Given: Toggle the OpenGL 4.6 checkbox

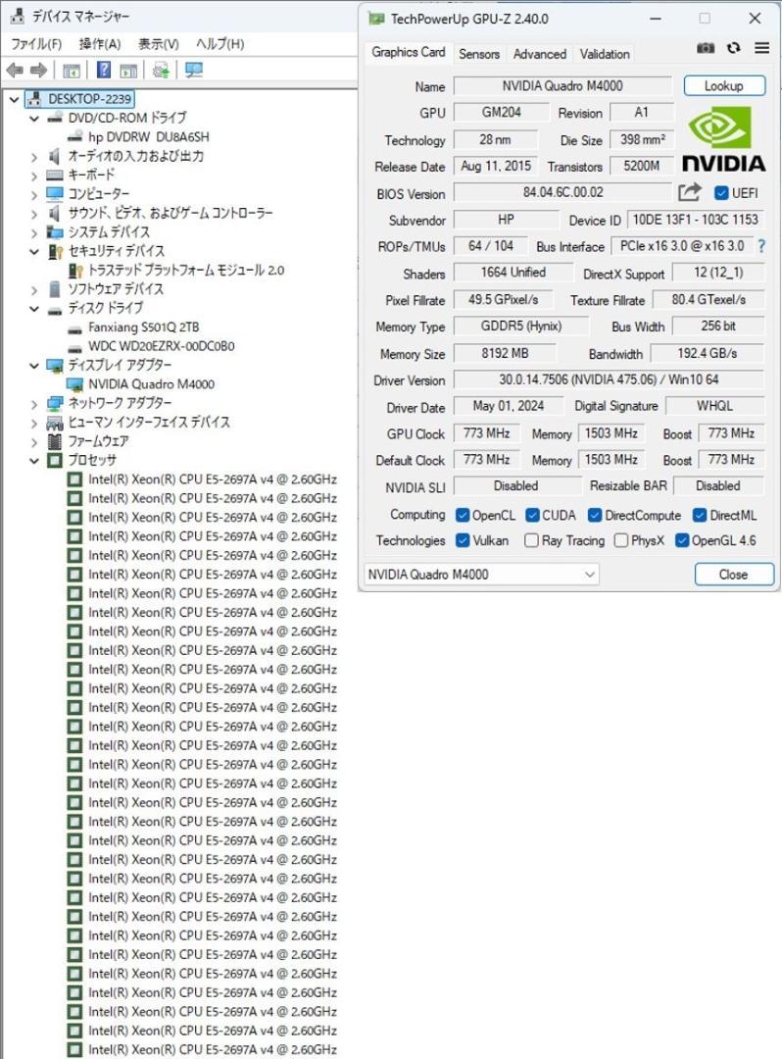Looking at the screenshot, I should [x=681, y=540].
